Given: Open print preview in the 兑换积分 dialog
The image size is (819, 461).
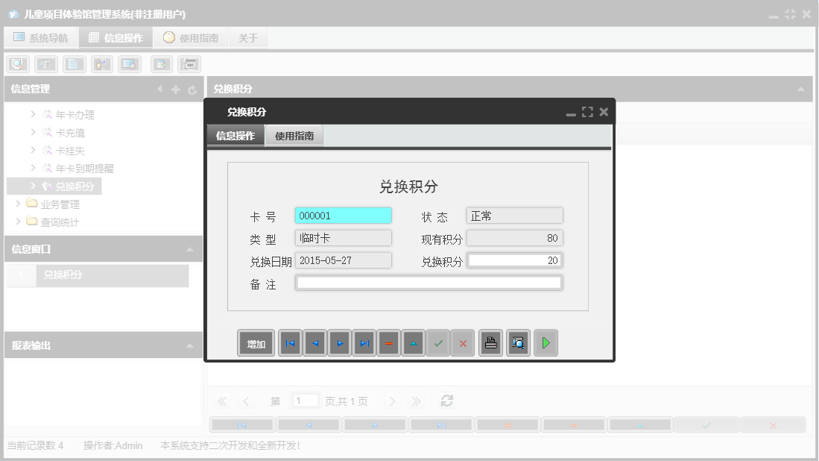Looking at the screenshot, I should tap(518, 342).
